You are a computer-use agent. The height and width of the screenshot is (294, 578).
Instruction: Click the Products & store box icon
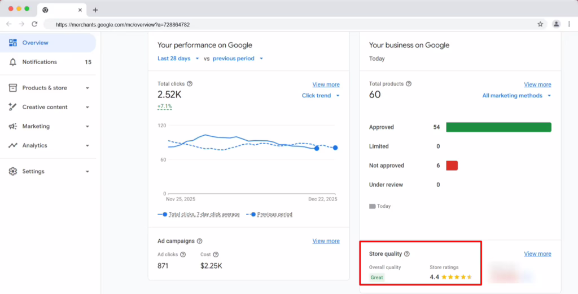[13, 88]
